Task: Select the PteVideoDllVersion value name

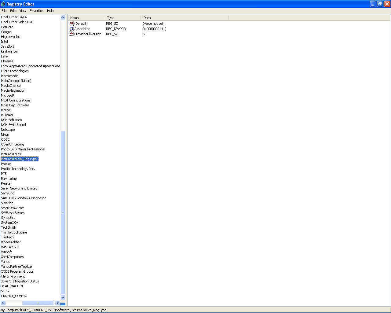Action: pyautogui.click(x=88, y=34)
